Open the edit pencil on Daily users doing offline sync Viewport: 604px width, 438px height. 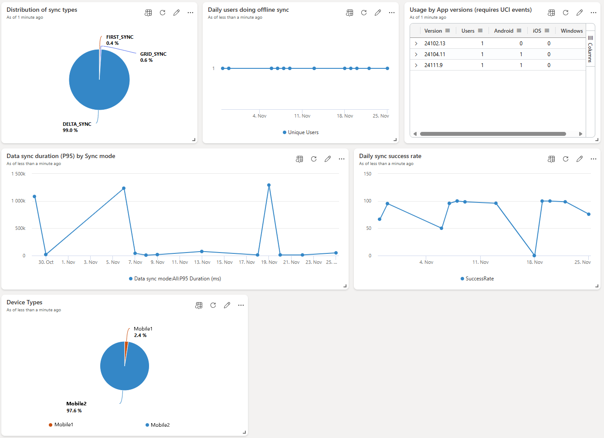point(377,13)
